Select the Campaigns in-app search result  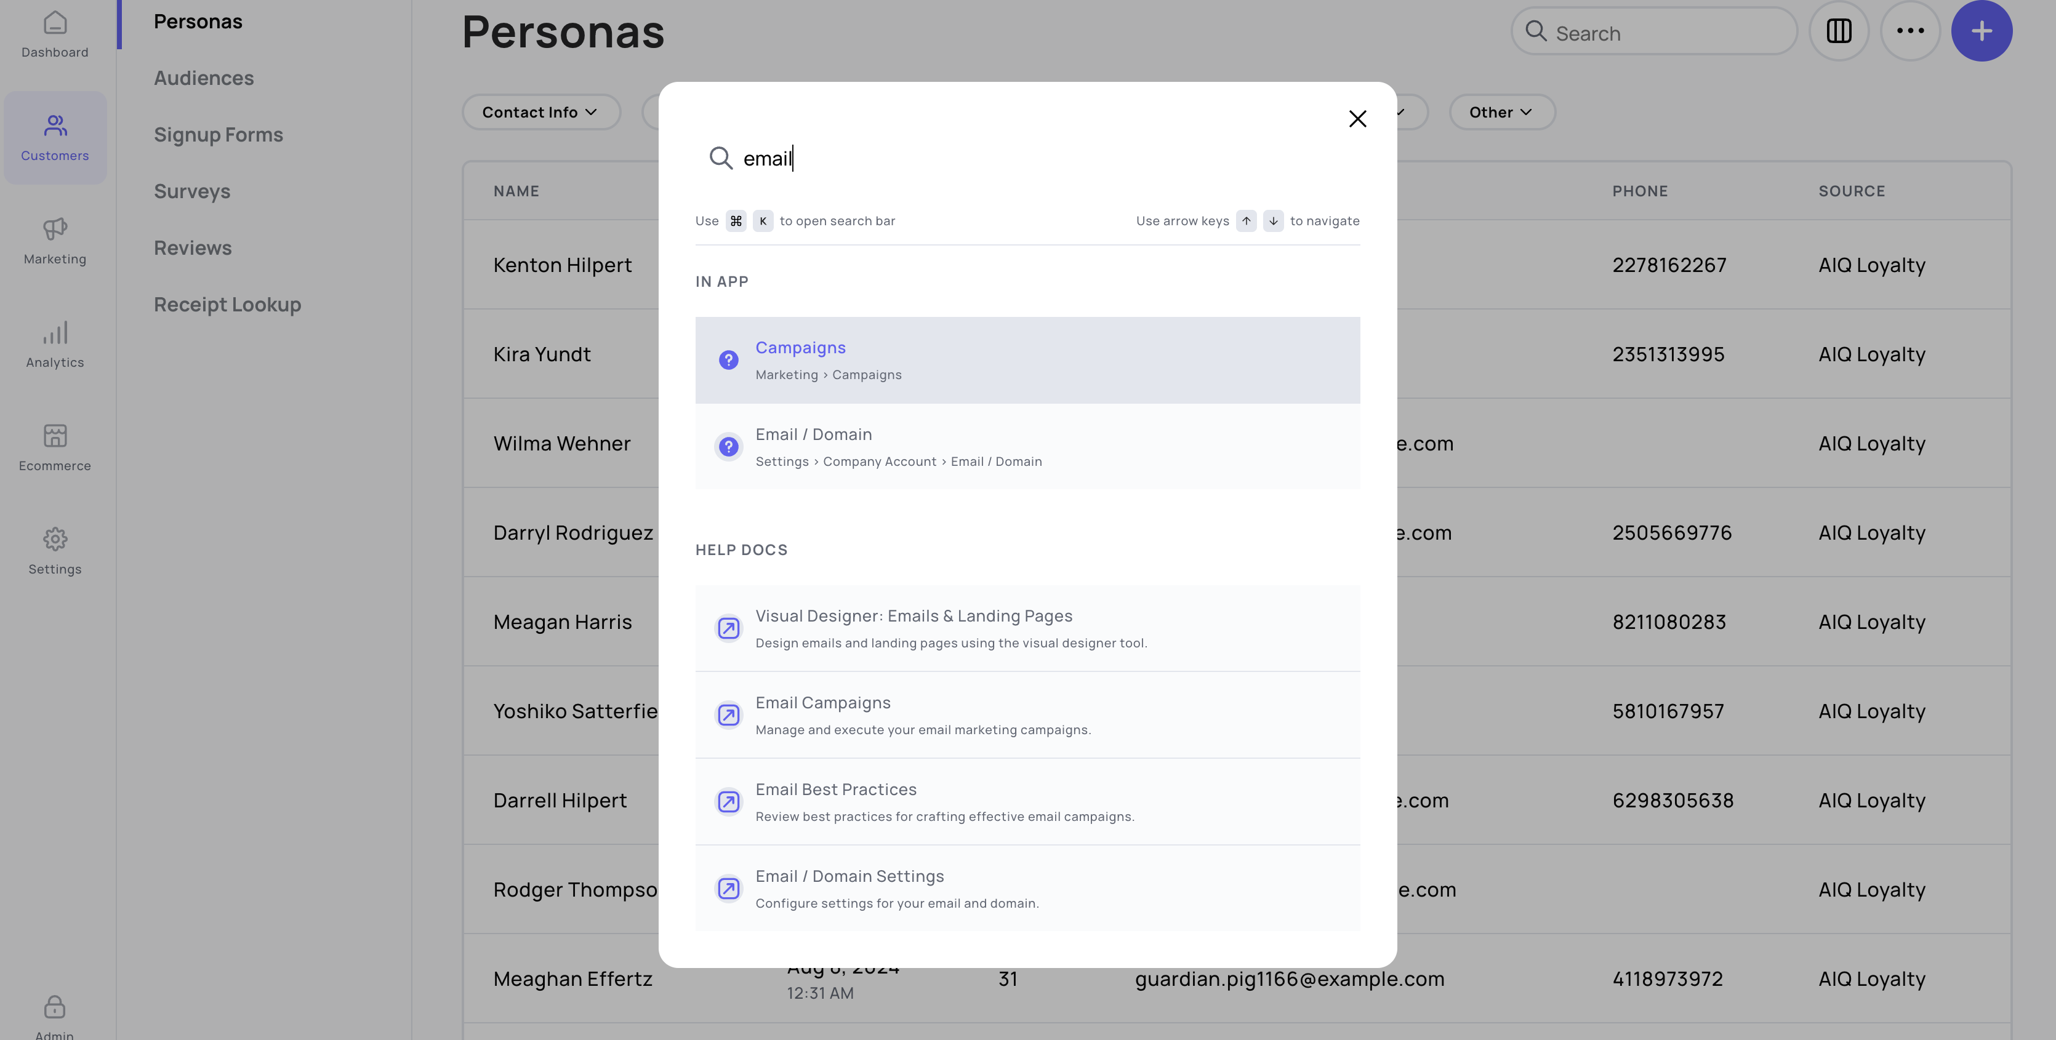click(x=1027, y=360)
